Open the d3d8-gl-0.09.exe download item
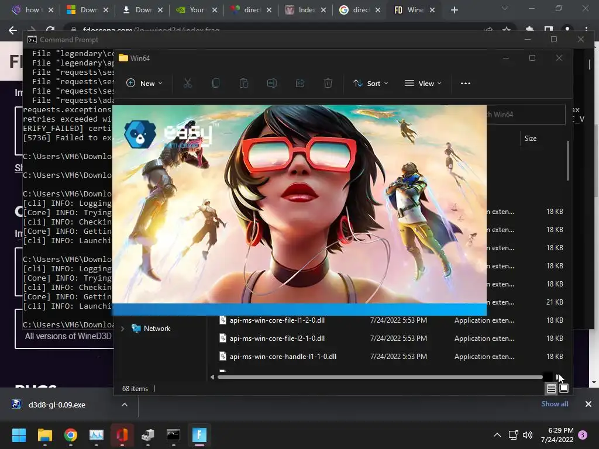This screenshot has height=449, width=599. [57, 405]
